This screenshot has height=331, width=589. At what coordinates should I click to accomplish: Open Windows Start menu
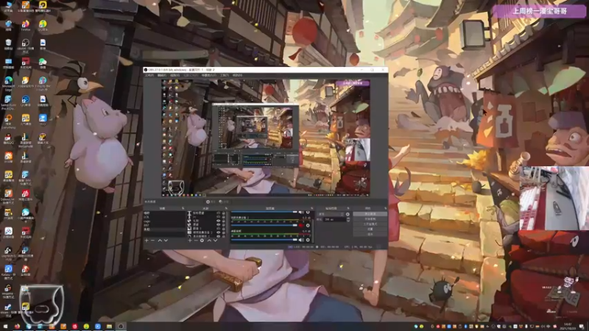point(6,327)
